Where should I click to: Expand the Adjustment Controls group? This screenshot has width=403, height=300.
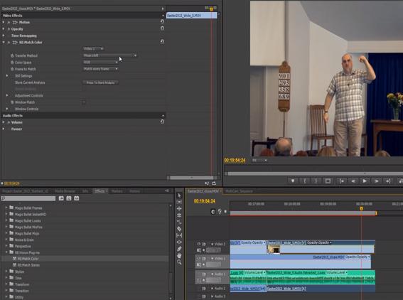[x=7, y=95]
